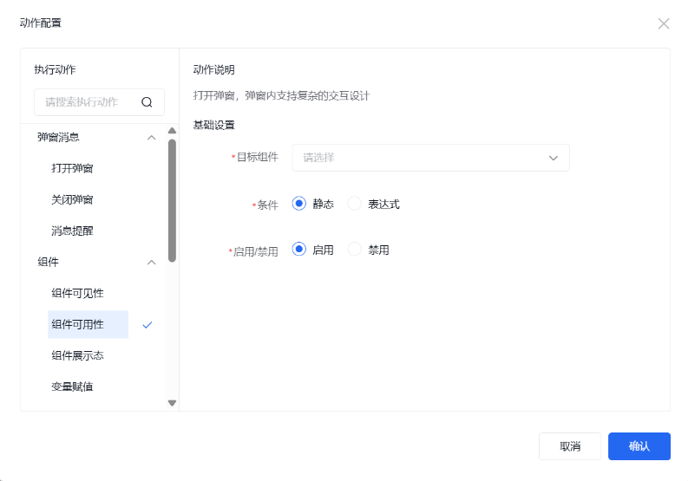Choose the 禁用 radio option
Viewport: 688px width, 481px height.
coord(354,250)
